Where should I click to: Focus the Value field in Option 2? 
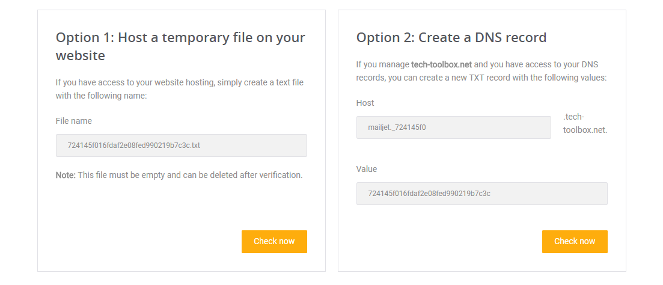481,194
